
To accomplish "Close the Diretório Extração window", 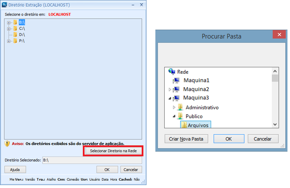I will click(x=141, y=5).
